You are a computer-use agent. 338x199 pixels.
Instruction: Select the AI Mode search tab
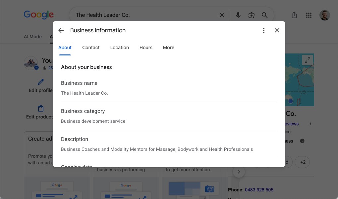click(x=33, y=37)
